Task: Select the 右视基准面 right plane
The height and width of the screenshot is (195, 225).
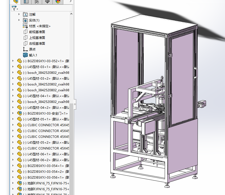Action: pyautogui.click(x=37, y=43)
